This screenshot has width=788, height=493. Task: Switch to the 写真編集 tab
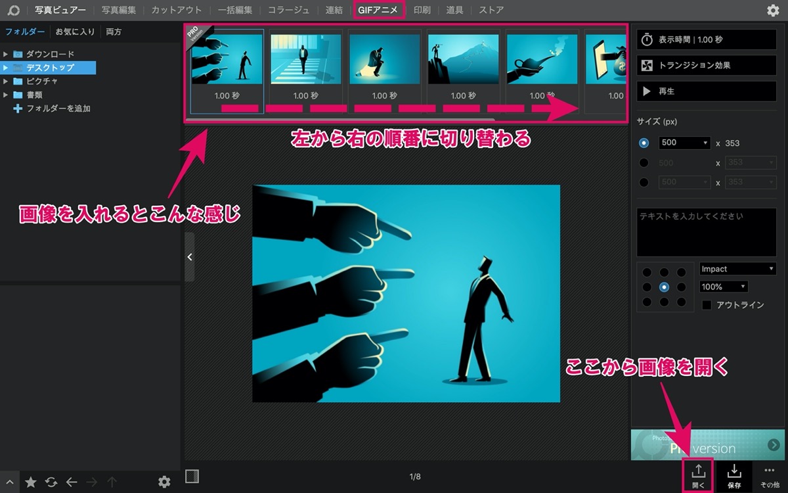point(118,10)
